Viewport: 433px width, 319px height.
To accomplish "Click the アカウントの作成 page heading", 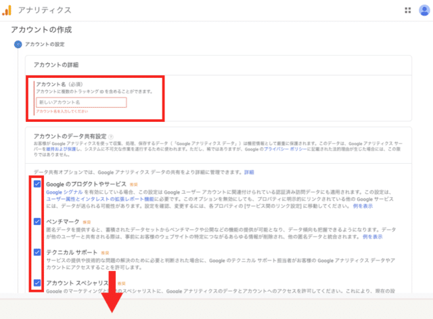I will click(x=41, y=30).
